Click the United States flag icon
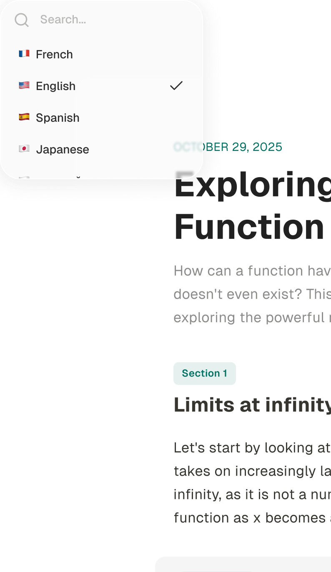The height and width of the screenshot is (572, 331). click(x=24, y=85)
